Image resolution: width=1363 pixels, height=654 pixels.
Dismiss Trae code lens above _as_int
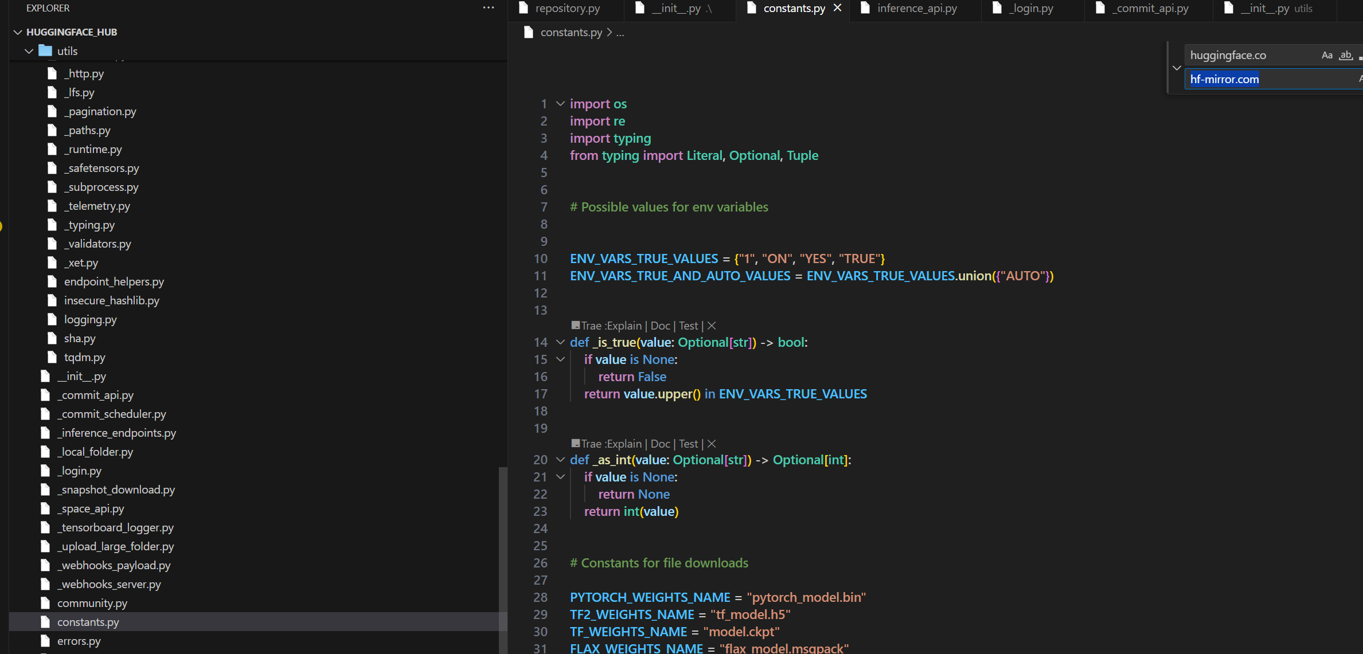712,444
